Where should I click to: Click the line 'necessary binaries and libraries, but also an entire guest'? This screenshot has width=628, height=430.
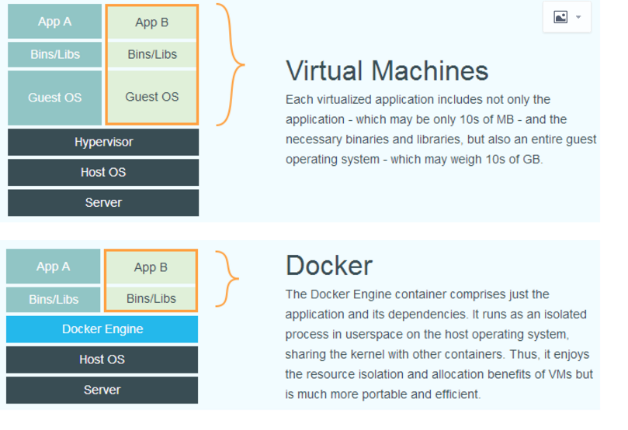441,139
